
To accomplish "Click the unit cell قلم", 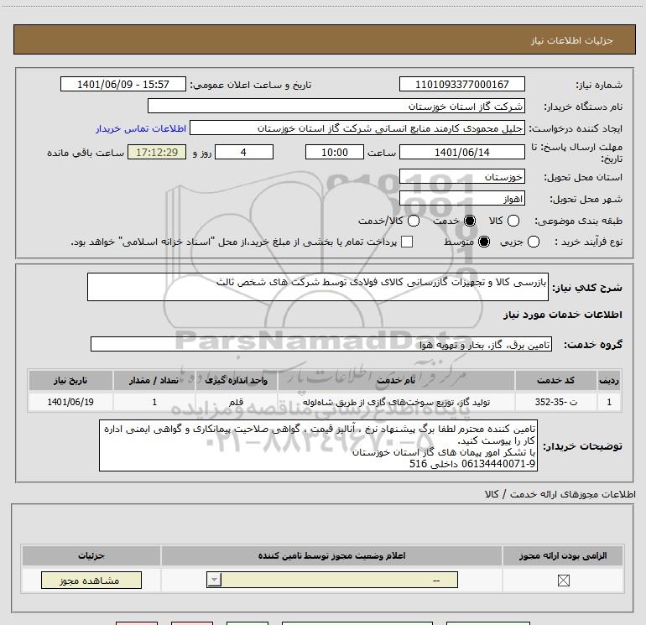I will pos(236,402).
